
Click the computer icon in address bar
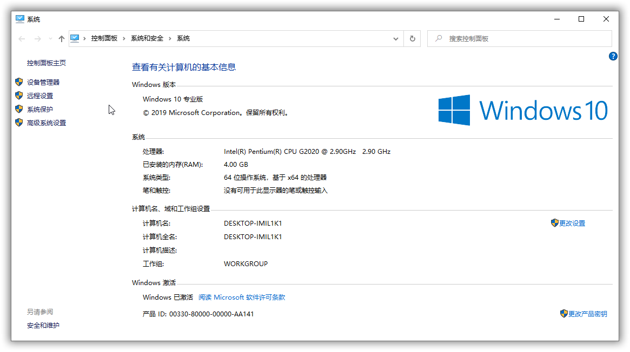(75, 38)
